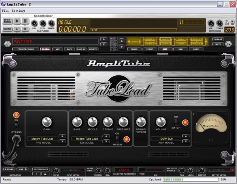Click the metronome VOL knob
The width and height of the screenshot is (237, 184).
tap(211, 23)
